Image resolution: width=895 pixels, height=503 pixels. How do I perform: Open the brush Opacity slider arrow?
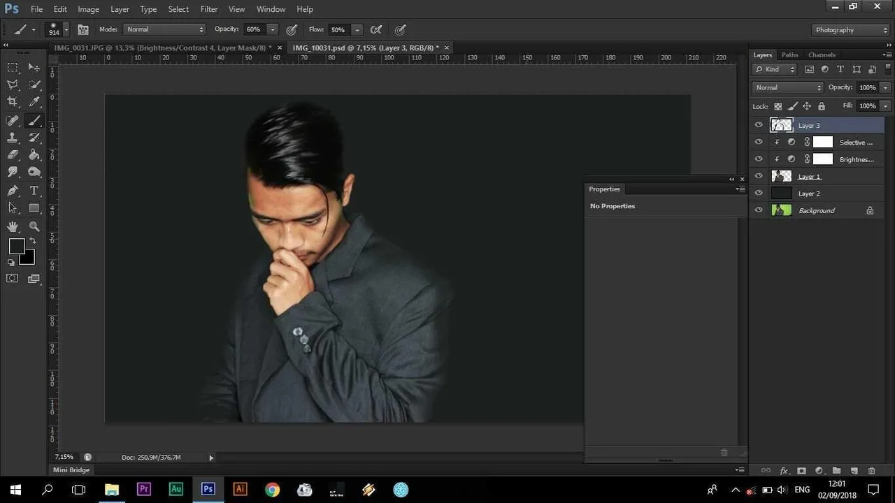coord(273,29)
